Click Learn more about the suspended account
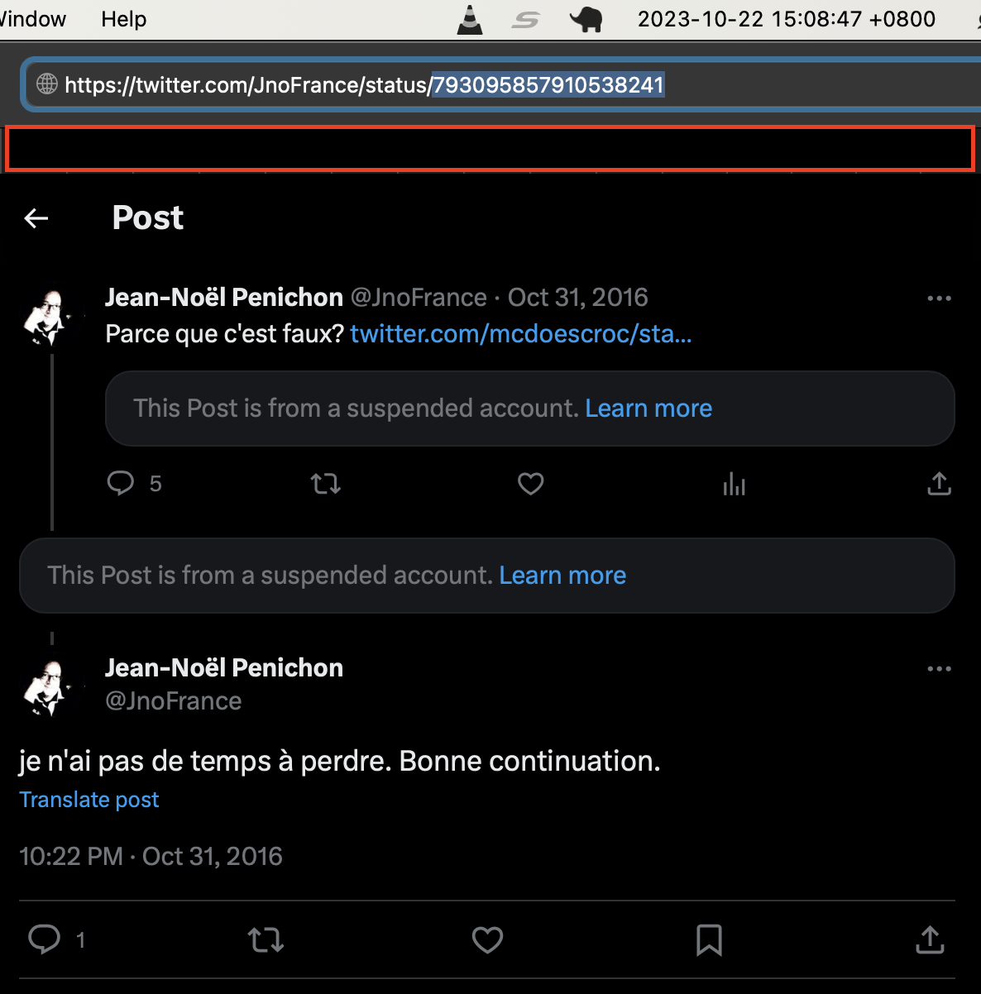This screenshot has width=981, height=994. click(x=648, y=408)
